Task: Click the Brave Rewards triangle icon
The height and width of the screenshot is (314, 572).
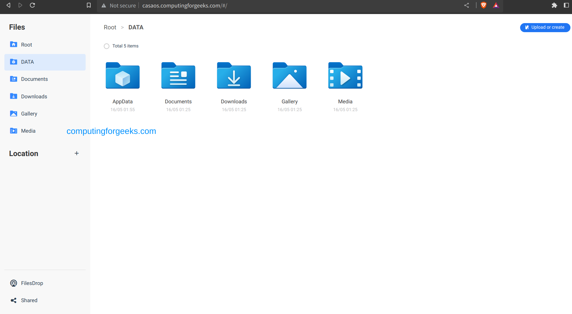Action: (x=496, y=5)
